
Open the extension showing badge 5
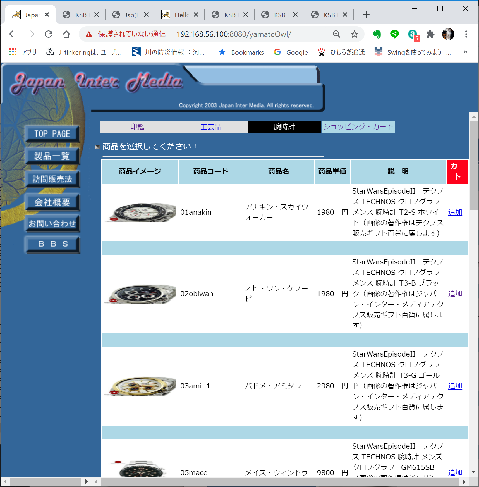[x=413, y=35]
